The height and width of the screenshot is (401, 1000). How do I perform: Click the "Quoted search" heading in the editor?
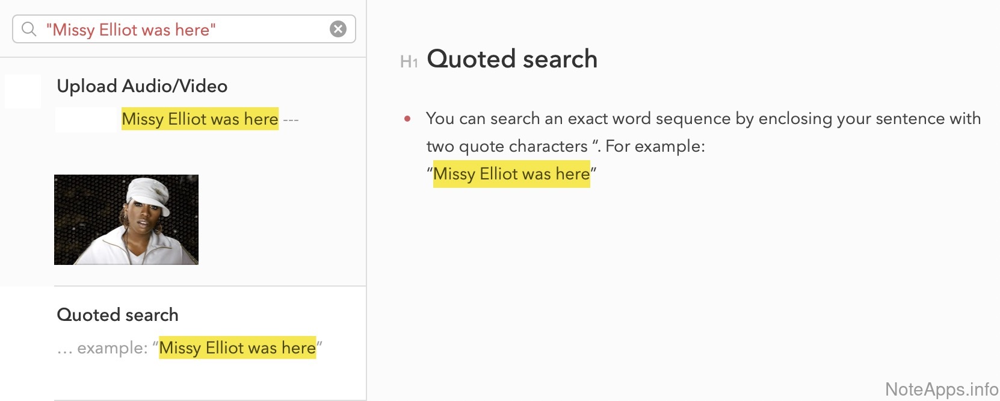point(512,59)
